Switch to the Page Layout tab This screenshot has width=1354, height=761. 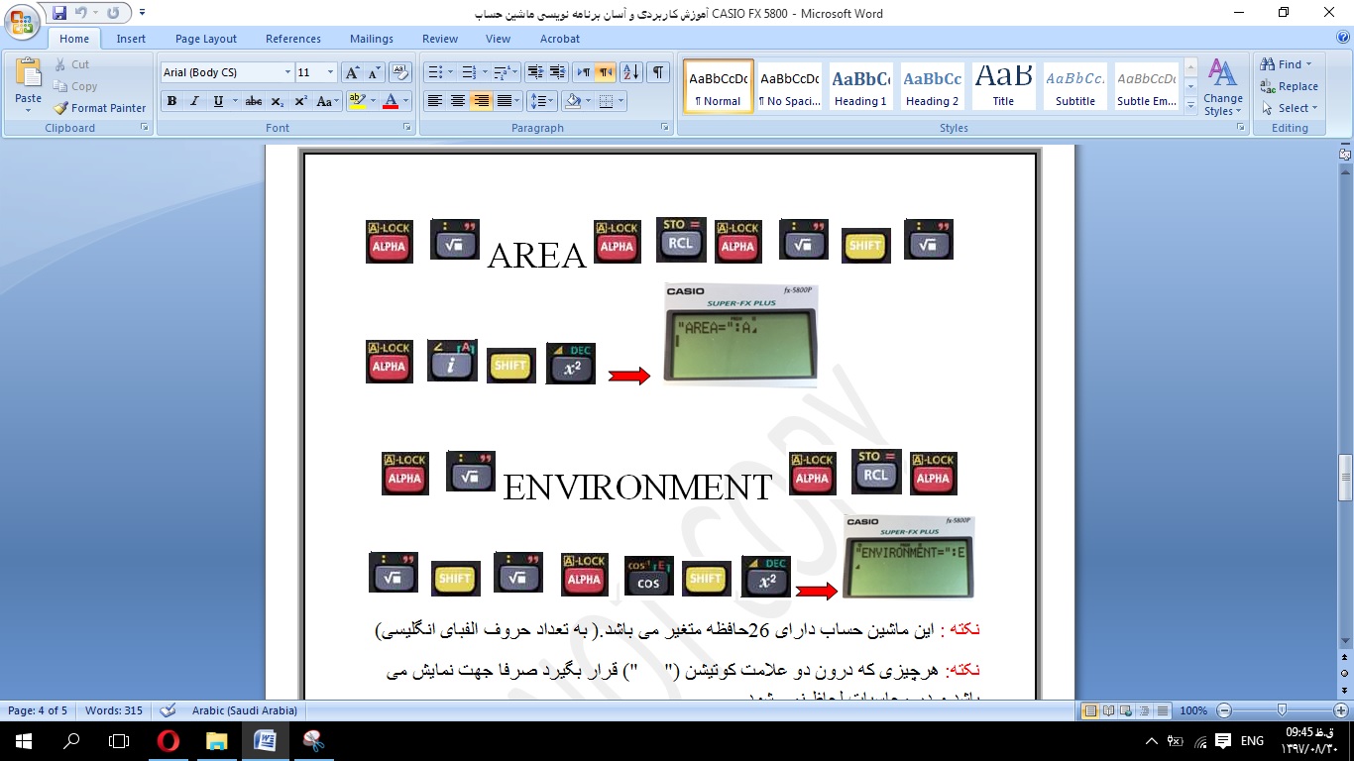[205, 39]
